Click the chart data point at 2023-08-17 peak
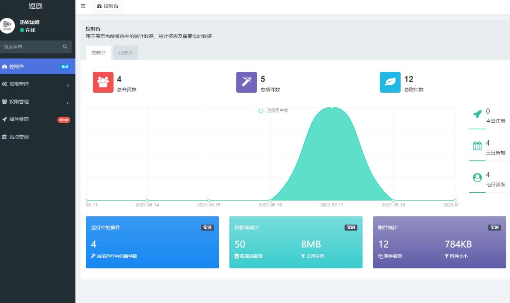 click(332, 107)
